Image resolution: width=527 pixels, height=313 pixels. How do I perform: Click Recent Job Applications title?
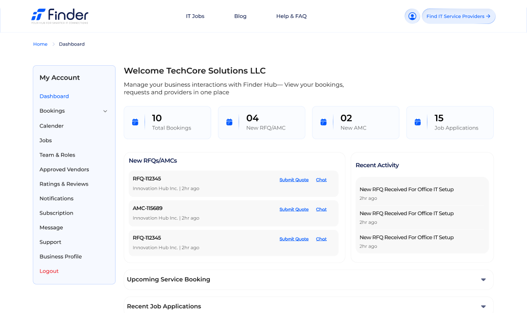(164, 306)
